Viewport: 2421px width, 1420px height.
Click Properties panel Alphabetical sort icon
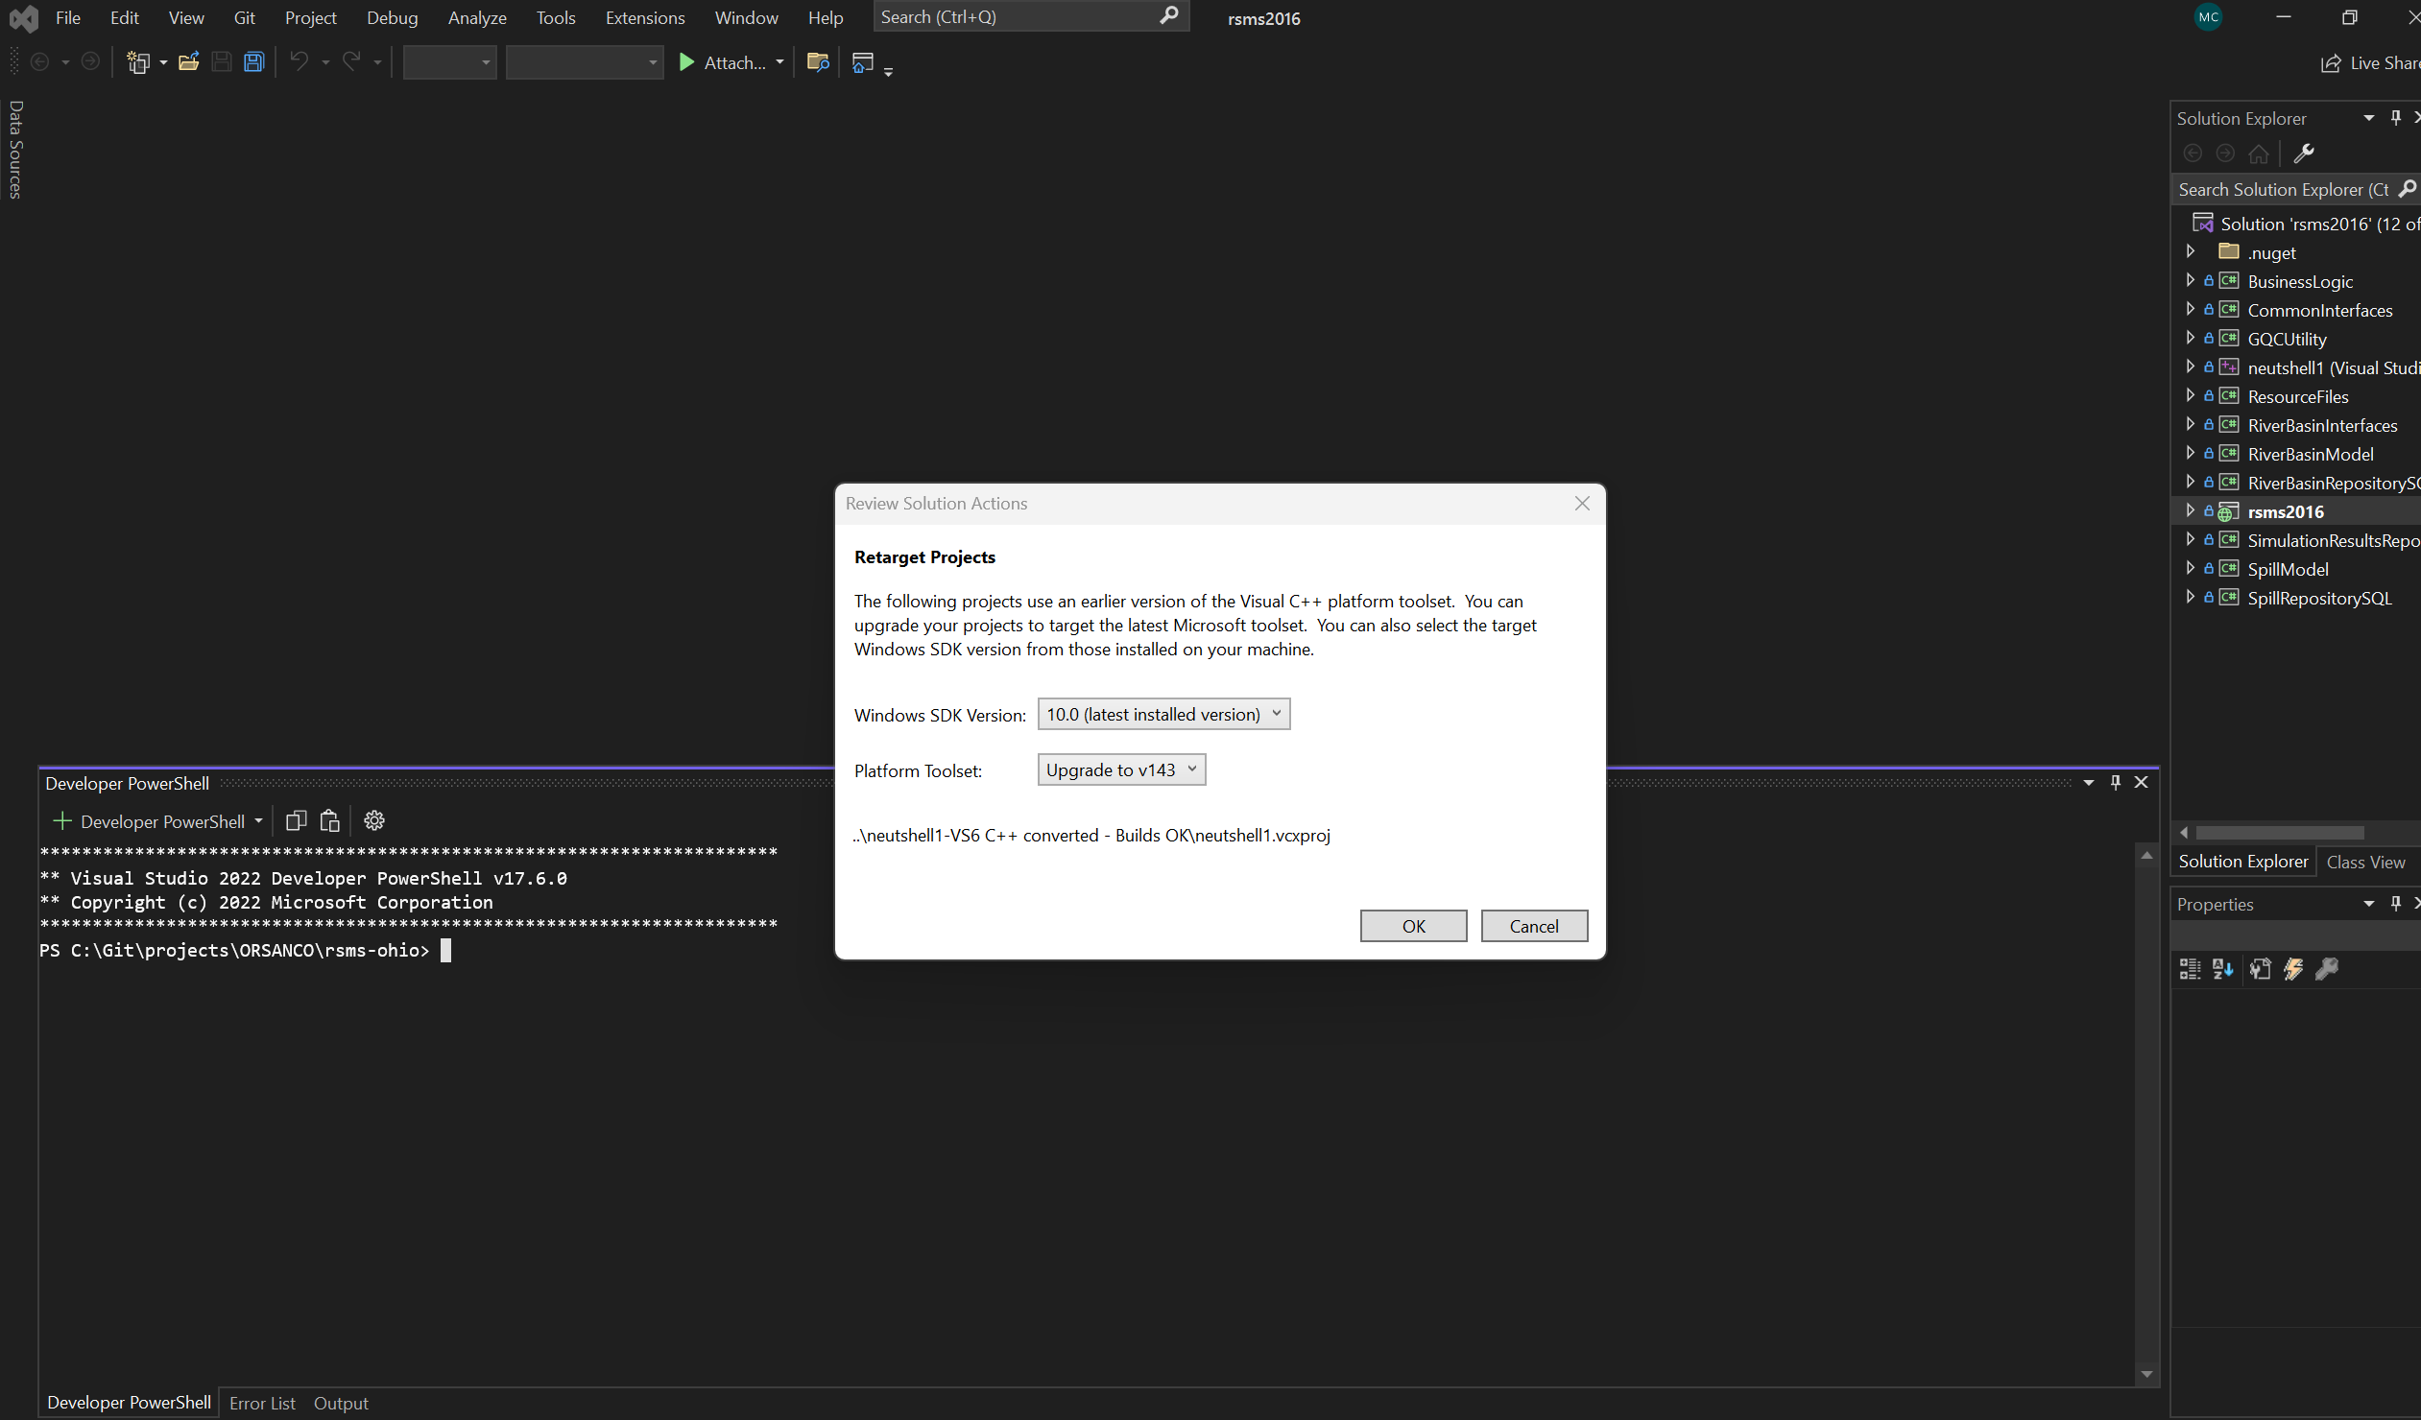(x=2223, y=969)
